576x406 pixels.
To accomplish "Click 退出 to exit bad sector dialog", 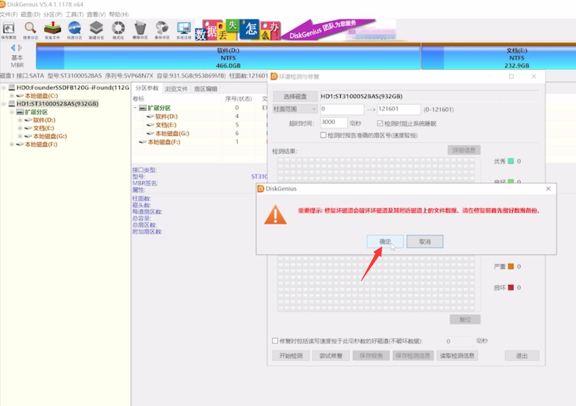I will click(x=522, y=356).
